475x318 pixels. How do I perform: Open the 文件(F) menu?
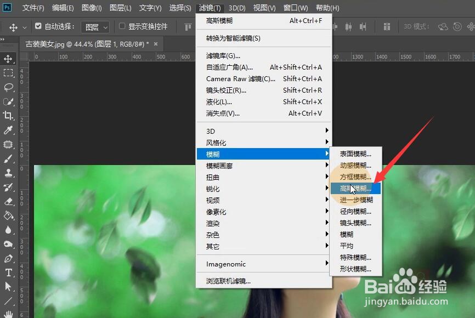pyautogui.click(x=33, y=8)
